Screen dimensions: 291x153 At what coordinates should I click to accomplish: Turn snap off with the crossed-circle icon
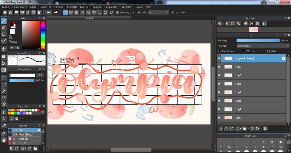(65, 12)
